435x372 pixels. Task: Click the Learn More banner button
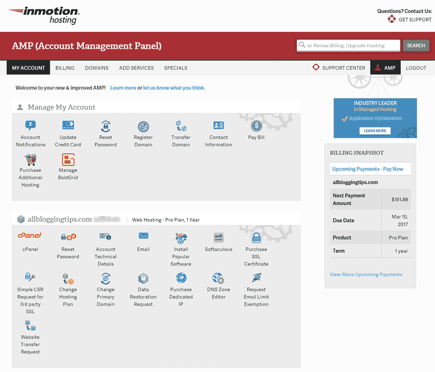(x=375, y=131)
